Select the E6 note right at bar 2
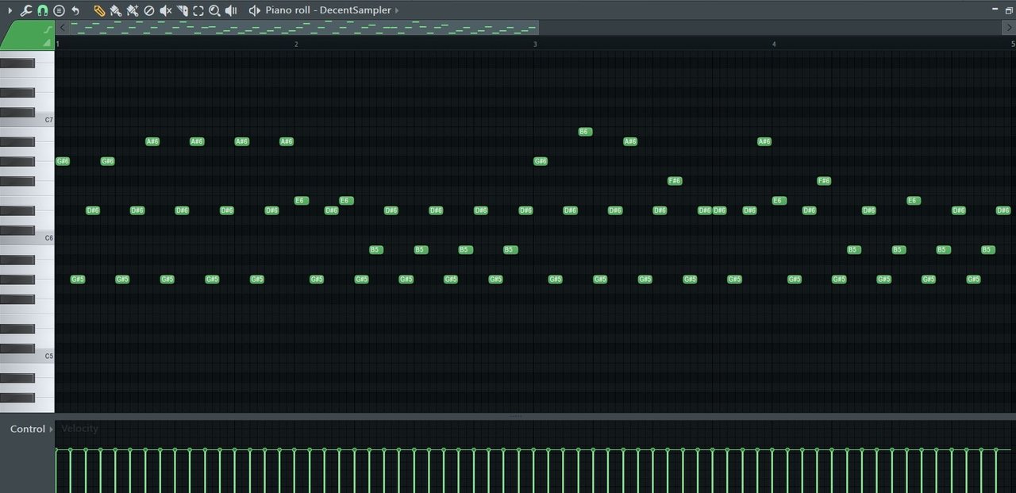Screen dimensions: 1016x493 pyautogui.click(x=301, y=201)
